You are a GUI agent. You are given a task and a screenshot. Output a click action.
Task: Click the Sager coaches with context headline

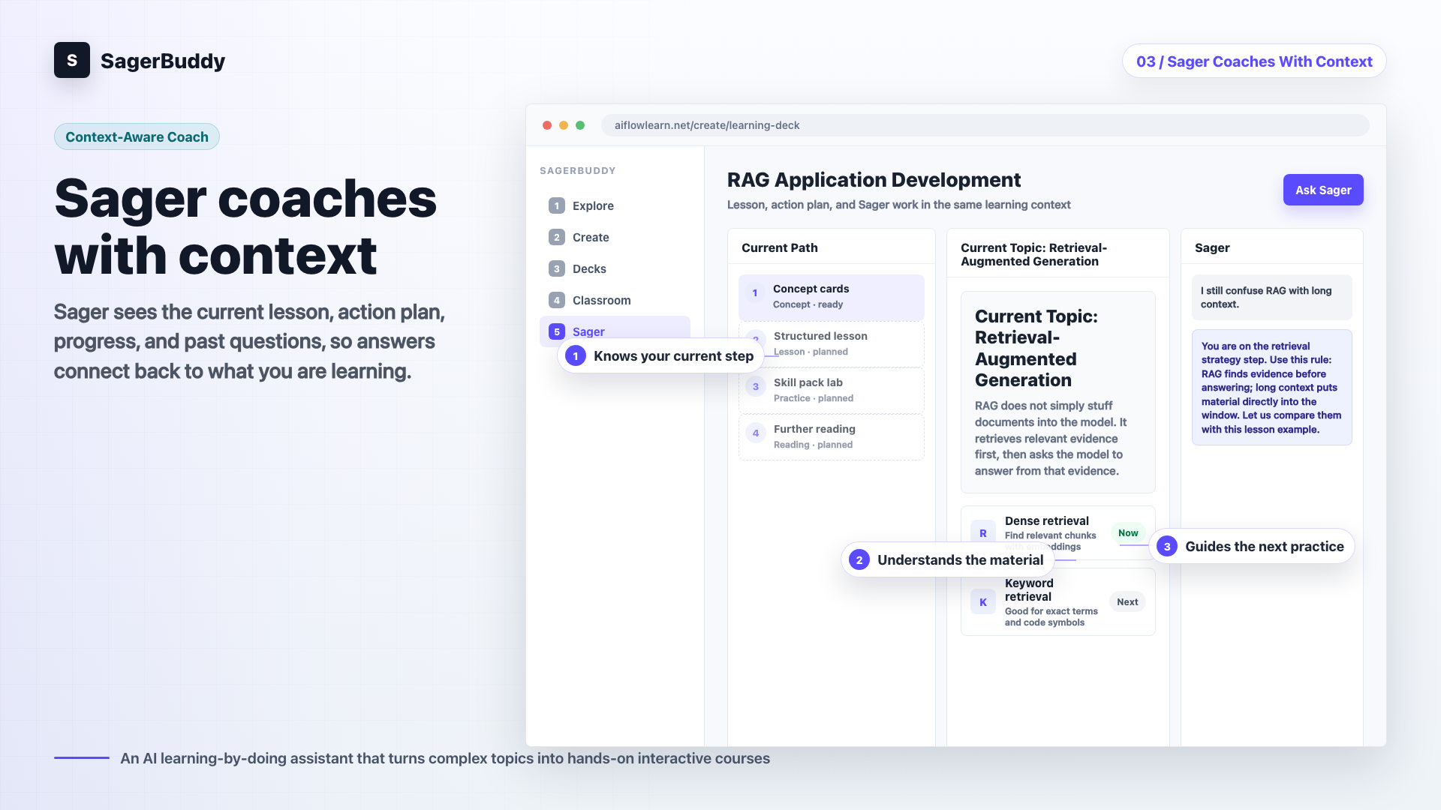(245, 226)
